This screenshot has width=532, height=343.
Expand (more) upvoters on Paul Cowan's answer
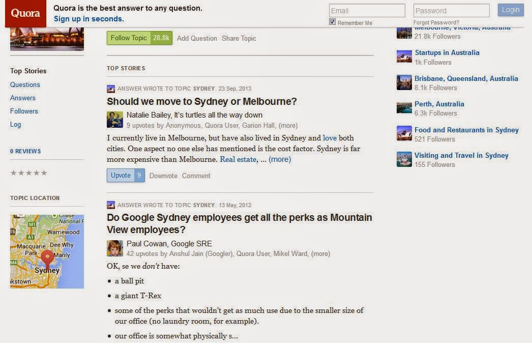click(x=320, y=253)
